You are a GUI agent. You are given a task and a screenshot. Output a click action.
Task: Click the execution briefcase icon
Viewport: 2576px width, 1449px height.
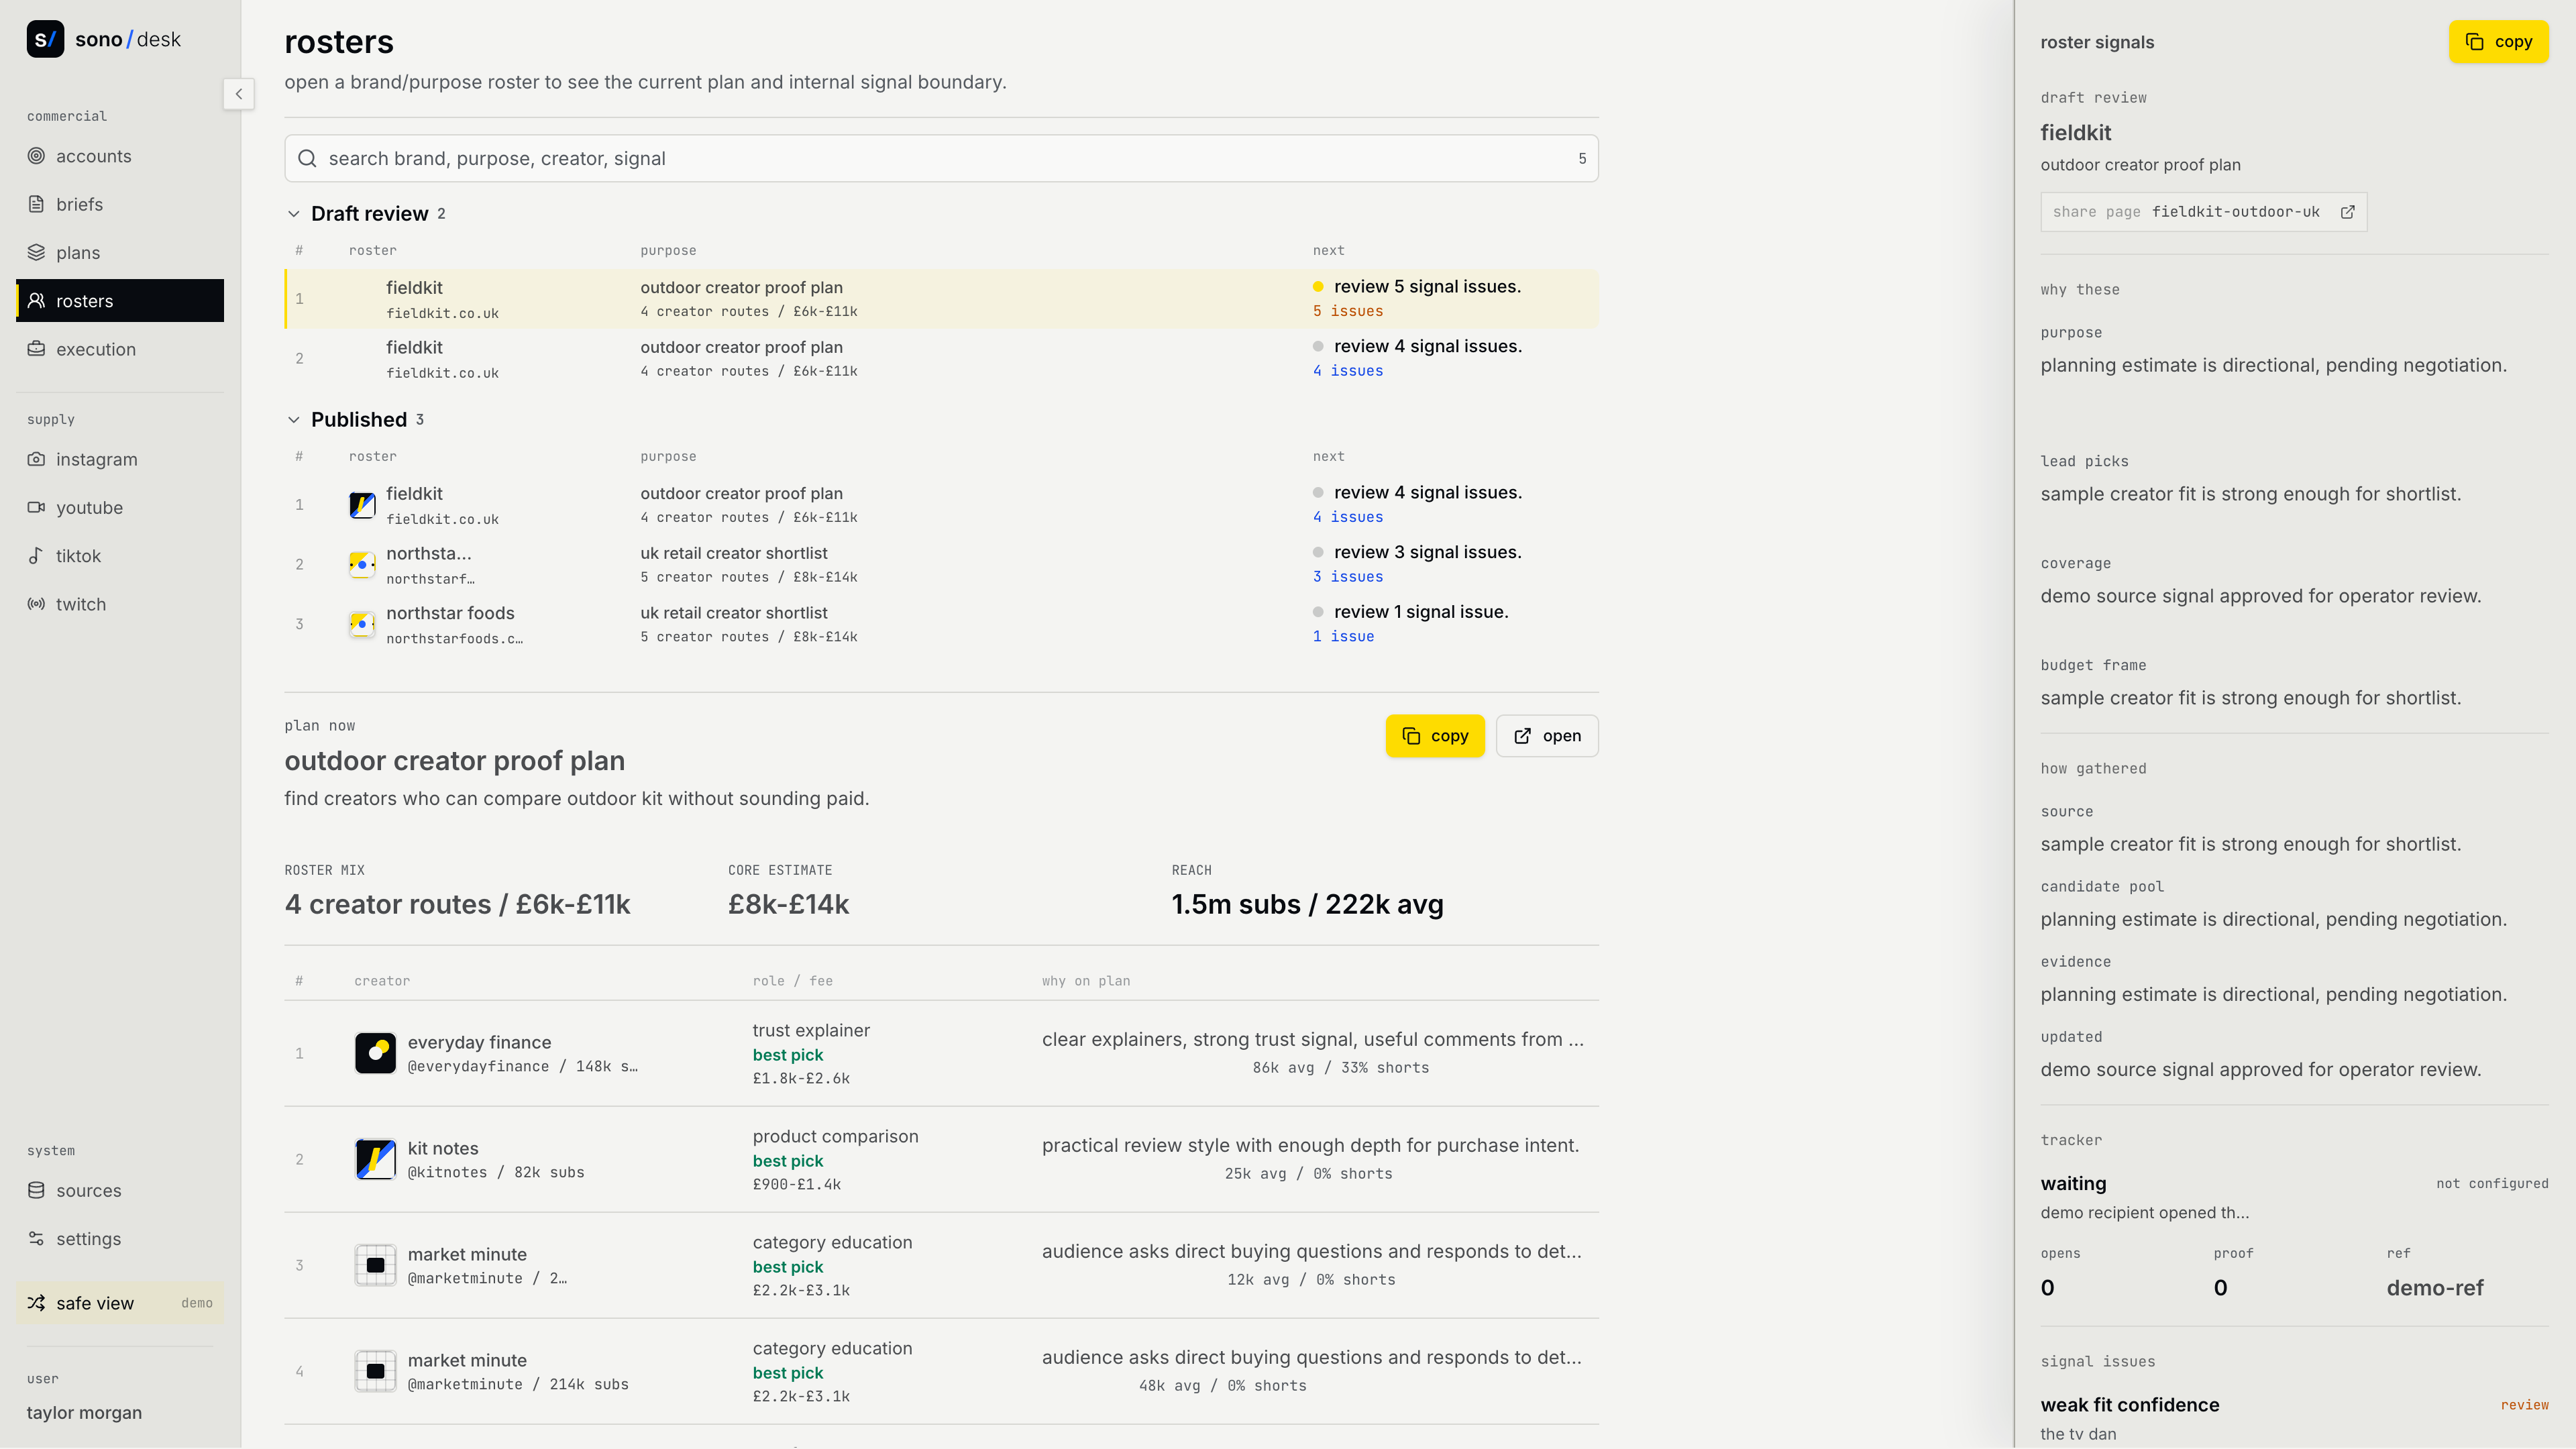coord(36,349)
